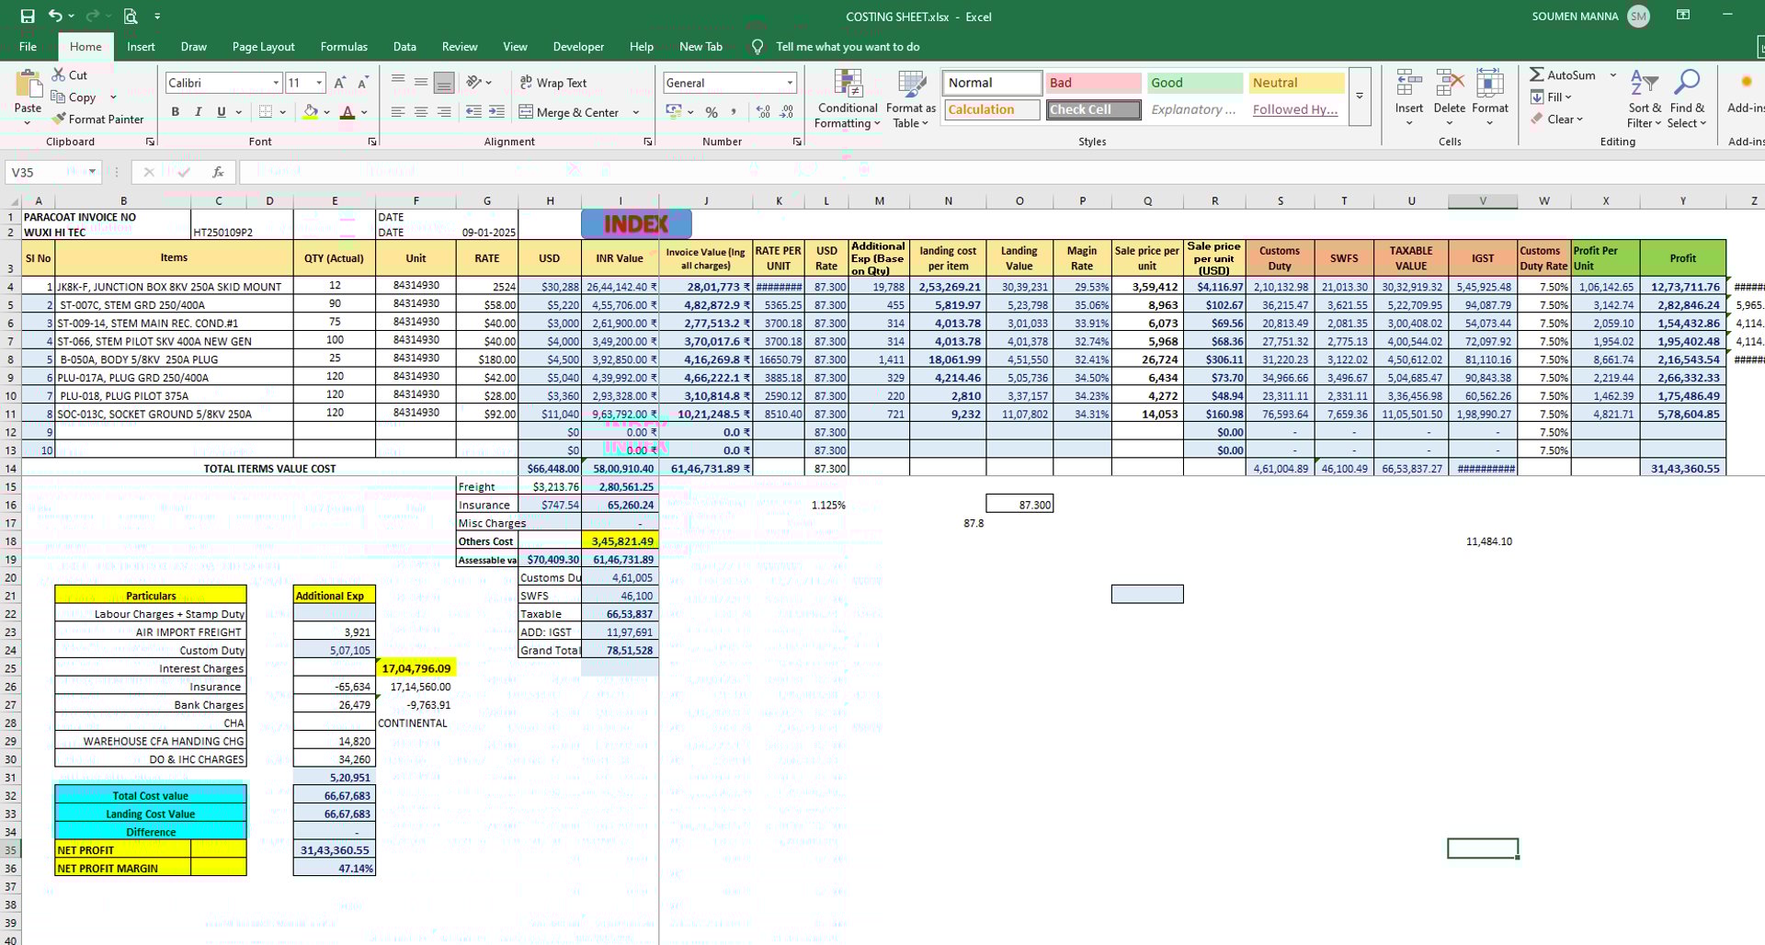The height and width of the screenshot is (945, 1765).
Task: Center the text horizontally
Action: point(421,112)
